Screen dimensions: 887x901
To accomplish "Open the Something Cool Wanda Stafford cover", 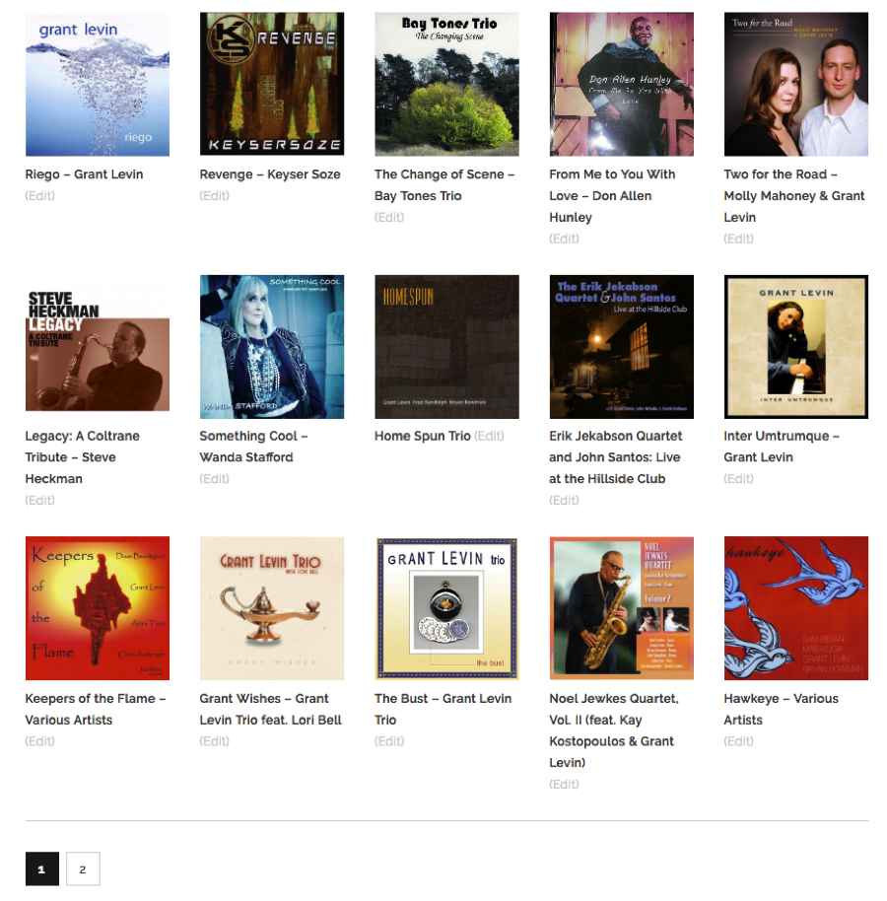I will (x=272, y=346).
